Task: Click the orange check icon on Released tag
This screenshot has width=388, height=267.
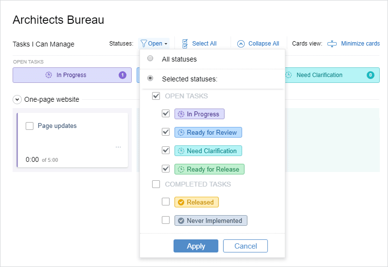Action: 181,202
